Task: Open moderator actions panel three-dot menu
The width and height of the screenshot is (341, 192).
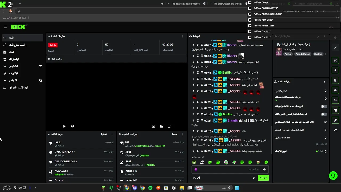Action: (x=183, y=134)
